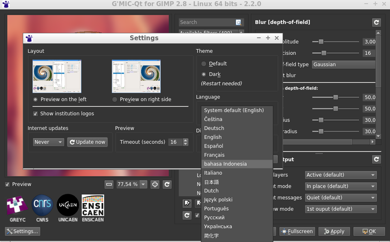390x242 pixels.
Task: Click the amplitude slider with value 3,00
Action: coord(335,42)
